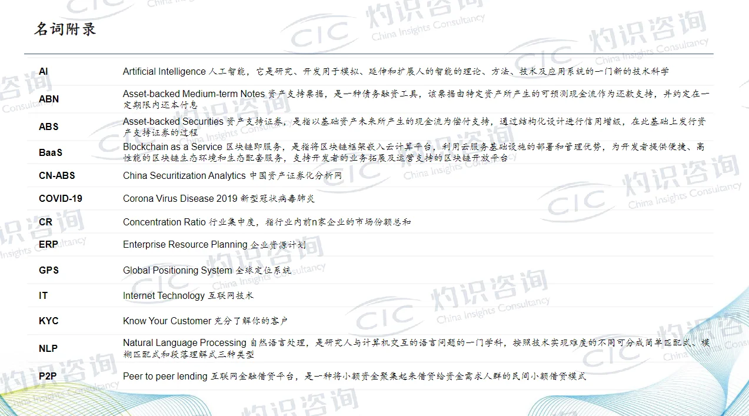Click the ERP term label

tap(48, 244)
